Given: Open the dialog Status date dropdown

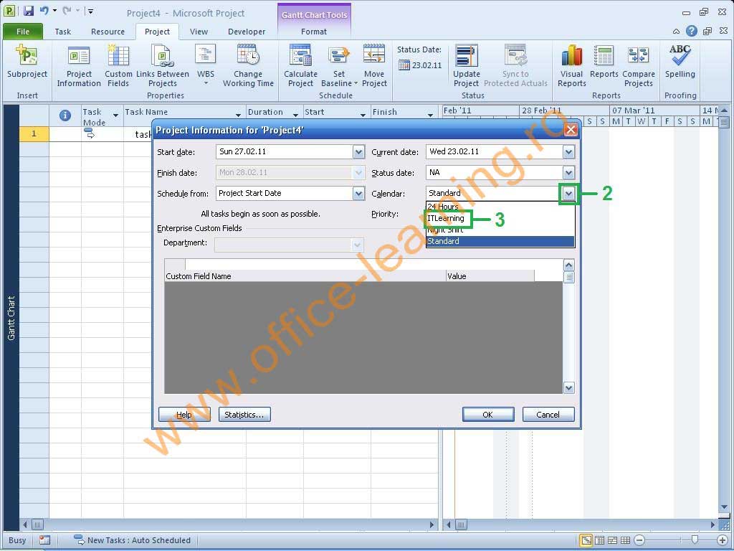Looking at the screenshot, I should 568,173.
